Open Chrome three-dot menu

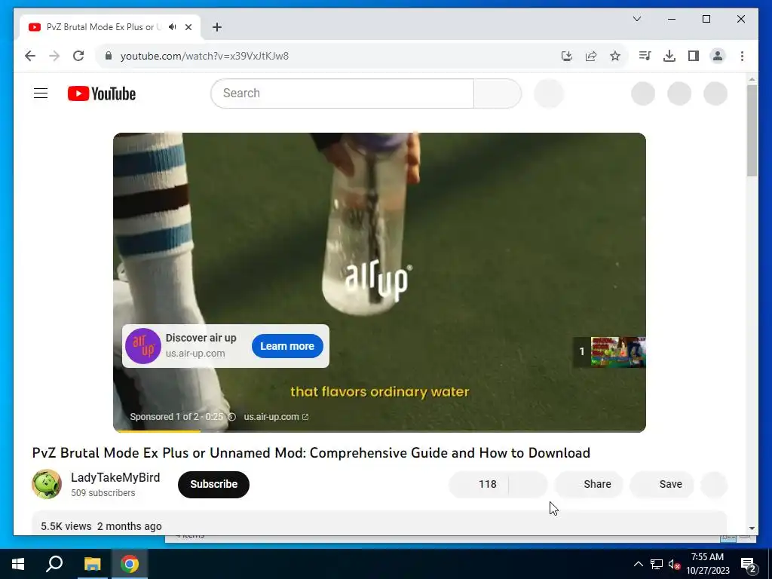742,56
